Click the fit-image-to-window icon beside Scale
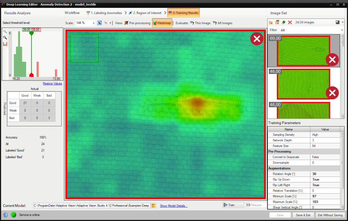348x221 pixels. 99,23
